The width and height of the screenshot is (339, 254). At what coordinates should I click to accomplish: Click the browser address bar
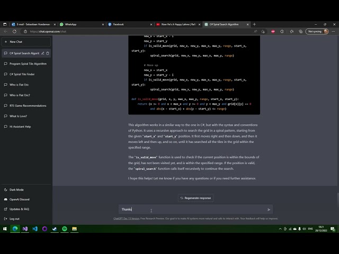[x=138, y=32]
